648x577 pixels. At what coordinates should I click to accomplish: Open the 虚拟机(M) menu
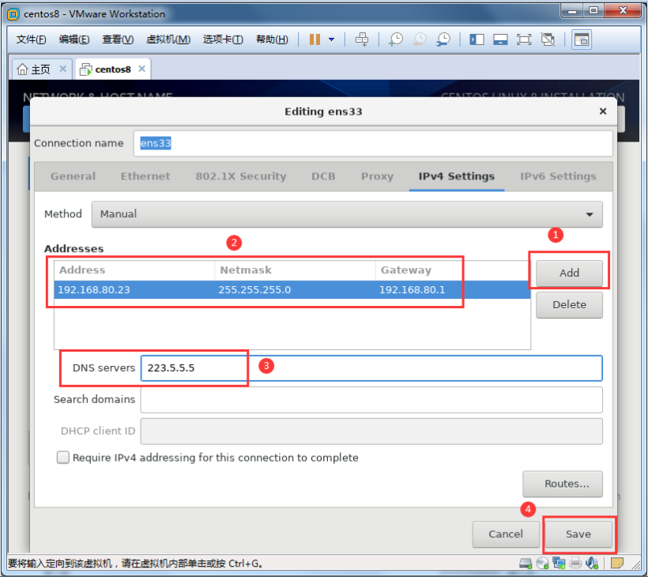click(x=168, y=40)
